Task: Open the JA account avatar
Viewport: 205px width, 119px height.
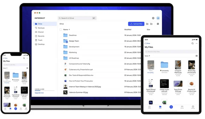Action: coord(158,18)
